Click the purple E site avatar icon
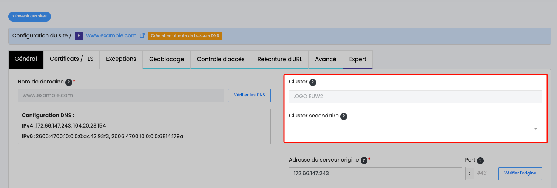Viewport: 557px width, 188px height. point(79,36)
